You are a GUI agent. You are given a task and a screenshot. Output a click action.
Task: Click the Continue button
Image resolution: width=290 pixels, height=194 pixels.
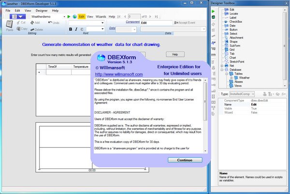click(x=185, y=160)
